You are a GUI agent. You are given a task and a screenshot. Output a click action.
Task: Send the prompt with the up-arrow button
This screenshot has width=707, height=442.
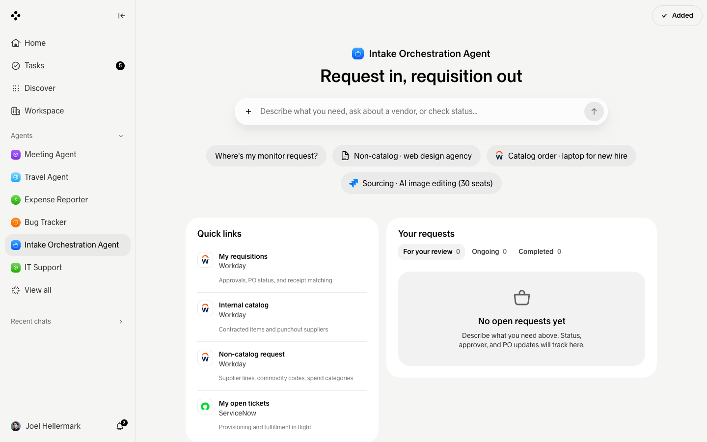[x=594, y=111]
